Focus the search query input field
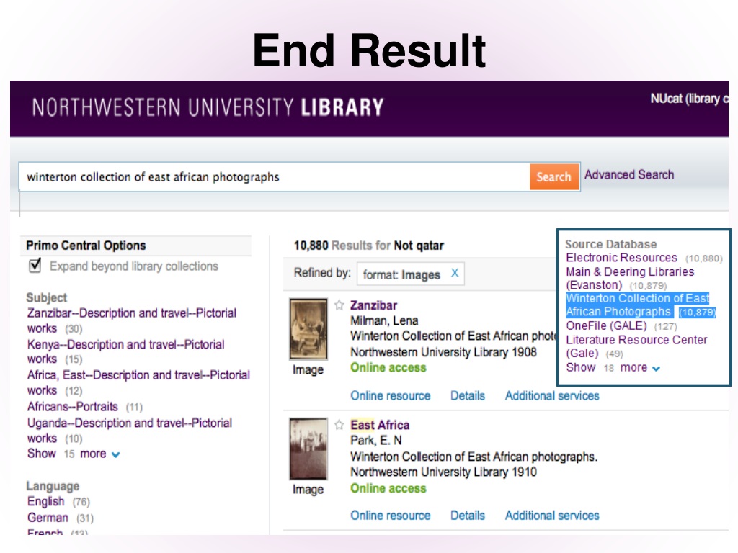This screenshot has width=738, height=553. coord(274,177)
